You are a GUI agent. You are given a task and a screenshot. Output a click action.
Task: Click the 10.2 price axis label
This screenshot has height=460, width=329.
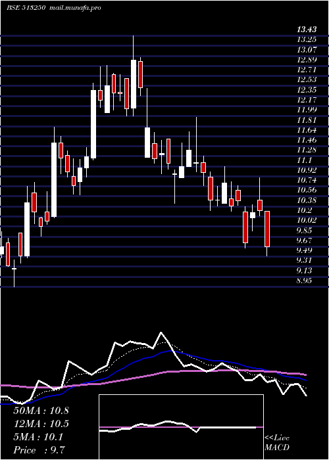point(304,210)
